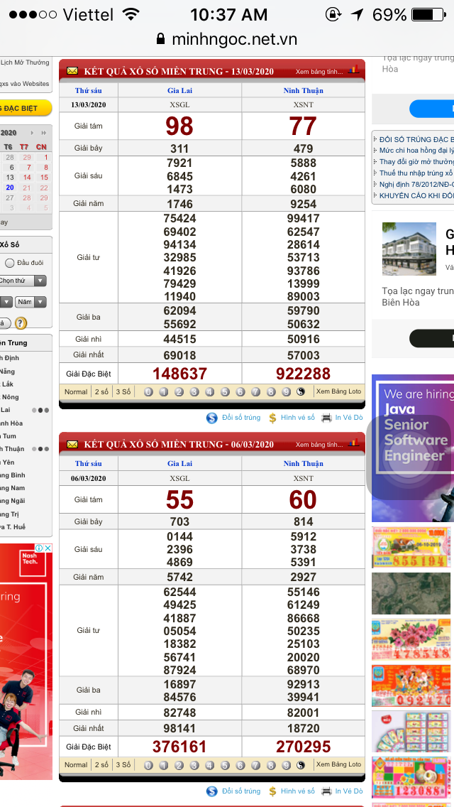Tap the minhngoc.net.vn address bar
This screenshot has height=807, width=454.
(227, 40)
